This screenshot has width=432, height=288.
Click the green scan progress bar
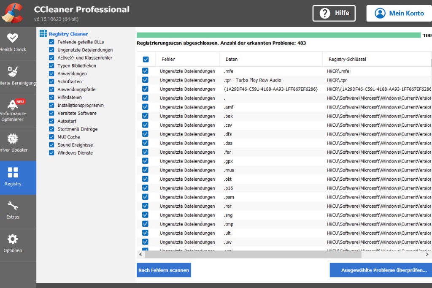[278, 35]
